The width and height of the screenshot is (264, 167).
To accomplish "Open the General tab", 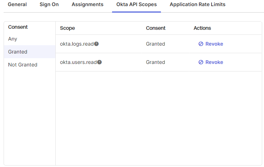I will tap(17, 4).
